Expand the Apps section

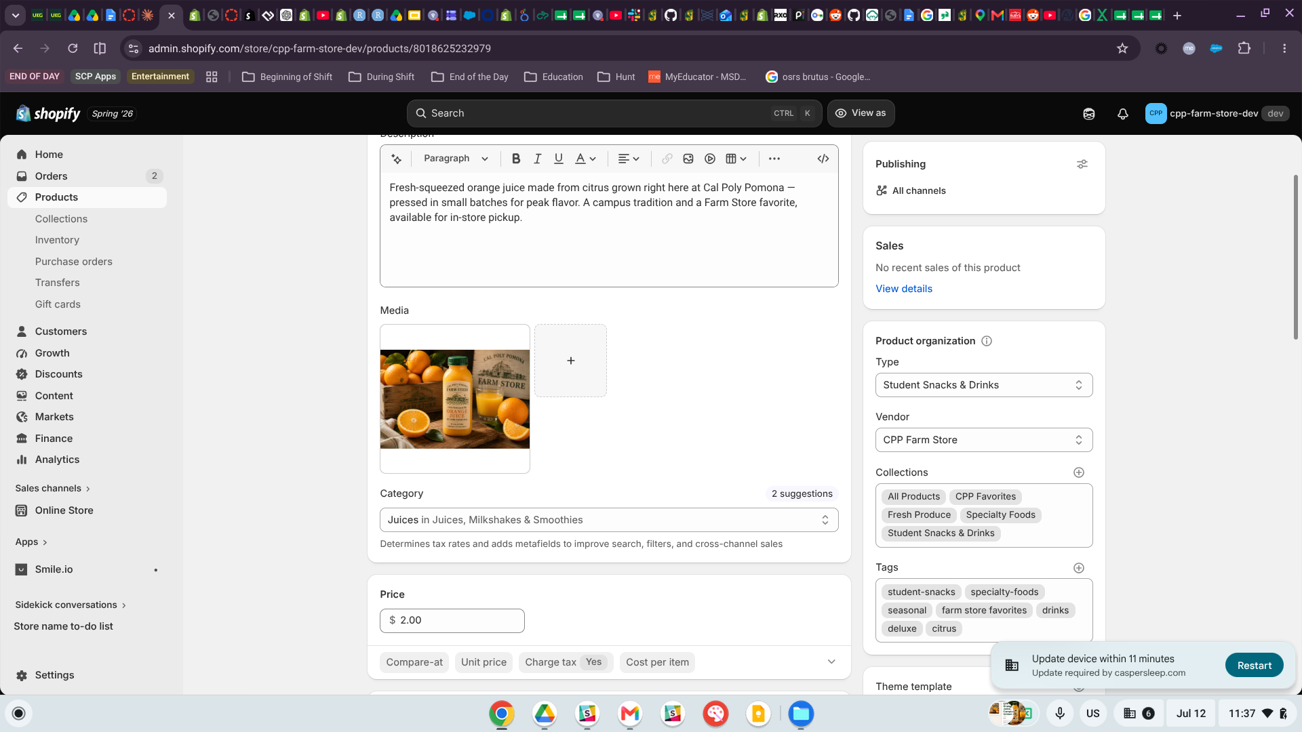[31, 542]
